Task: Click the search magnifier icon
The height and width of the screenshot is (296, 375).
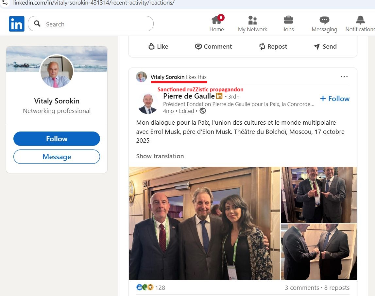Action: pyautogui.click(x=37, y=24)
